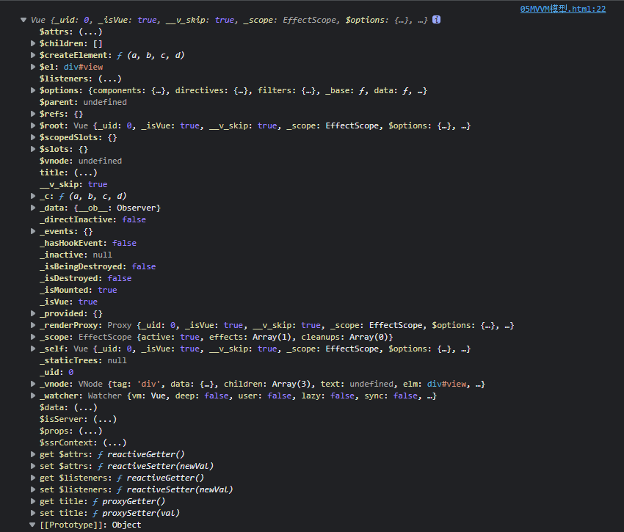Expand the $el div#view row

[33, 67]
